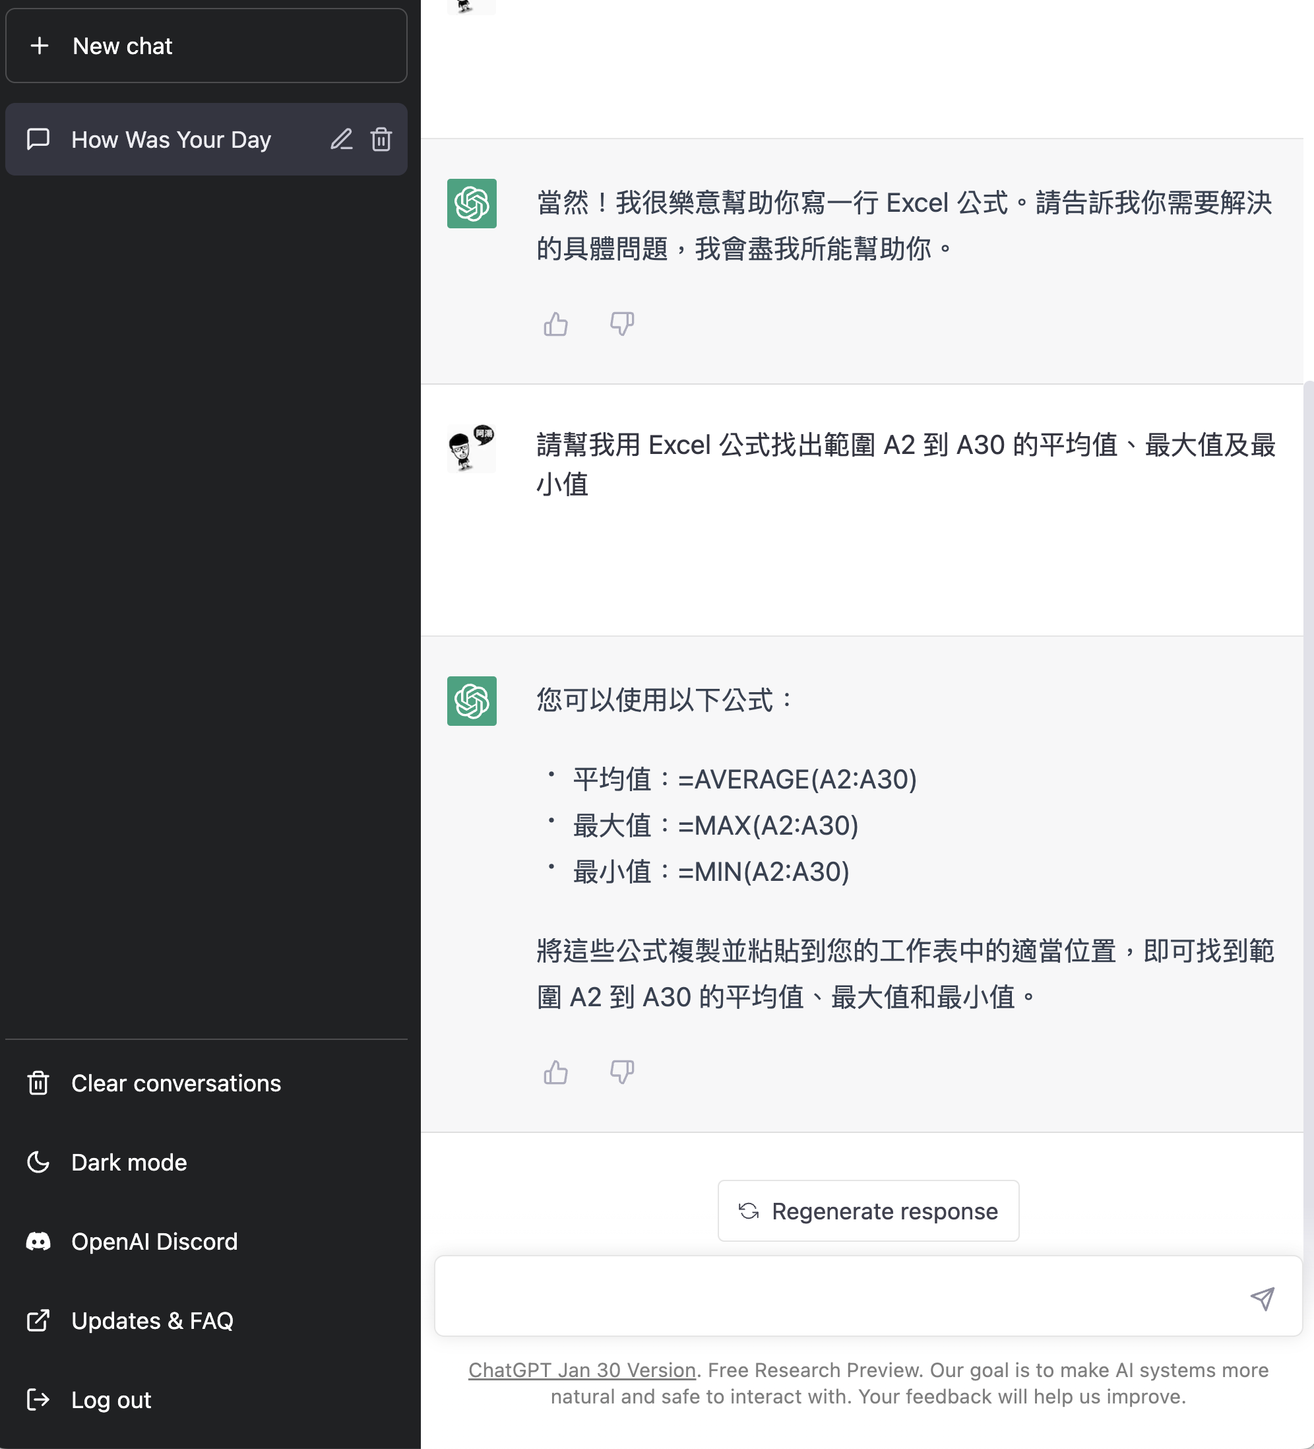This screenshot has height=1449, width=1314.
Task: Thumbs down the AVERAGE formula answer
Action: pyautogui.click(x=621, y=1072)
